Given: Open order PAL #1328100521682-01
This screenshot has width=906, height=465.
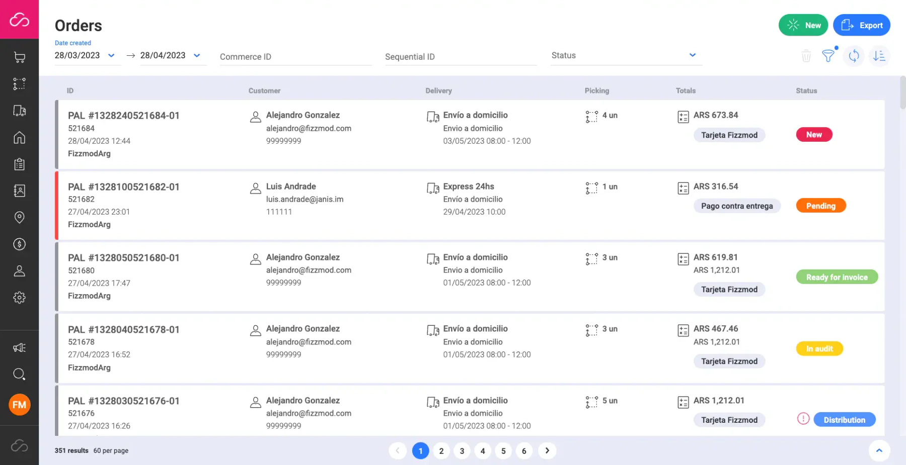Looking at the screenshot, I should pyautogui.click(x=124, y=187).
